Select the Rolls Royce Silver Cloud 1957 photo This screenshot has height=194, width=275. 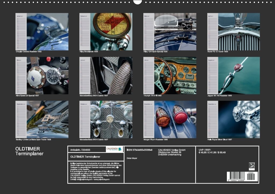234,120
